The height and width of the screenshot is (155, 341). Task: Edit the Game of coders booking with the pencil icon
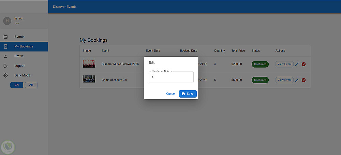tap(297, 80)
